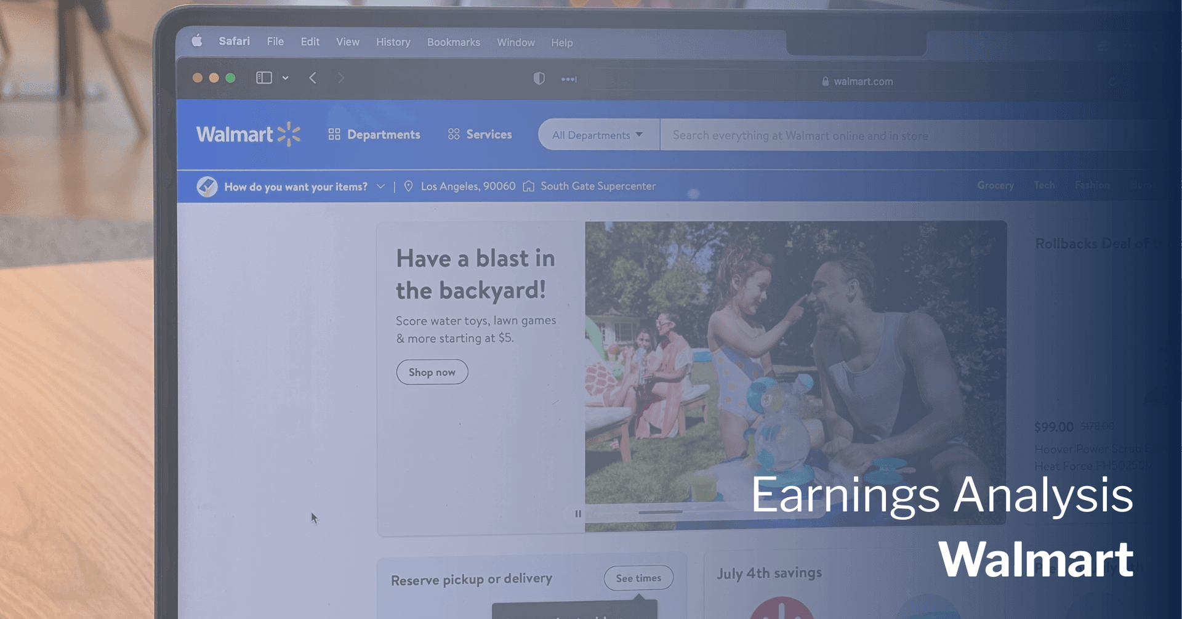This screenshot has width=1182, height=619.
Task: Select South Gate Supercenter store
Action: coord(598,186)
